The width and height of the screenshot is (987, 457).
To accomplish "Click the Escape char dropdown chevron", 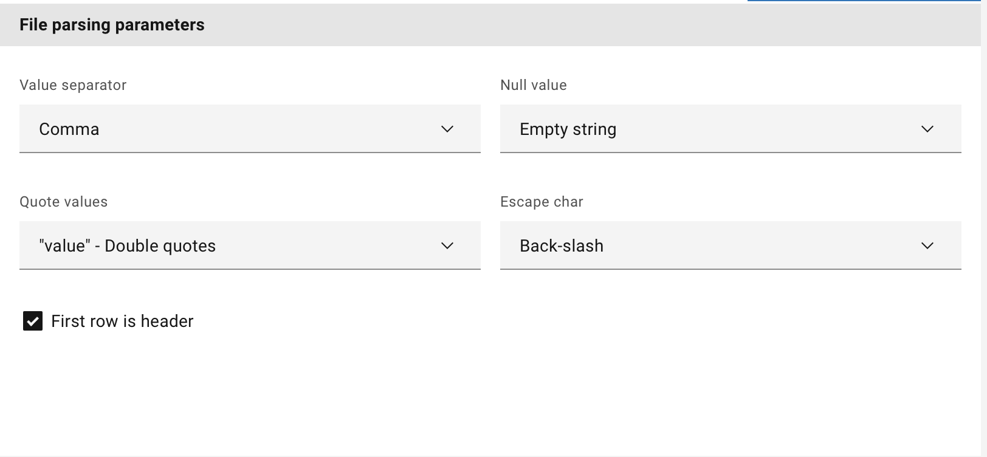I will click(x=927, y=246).
